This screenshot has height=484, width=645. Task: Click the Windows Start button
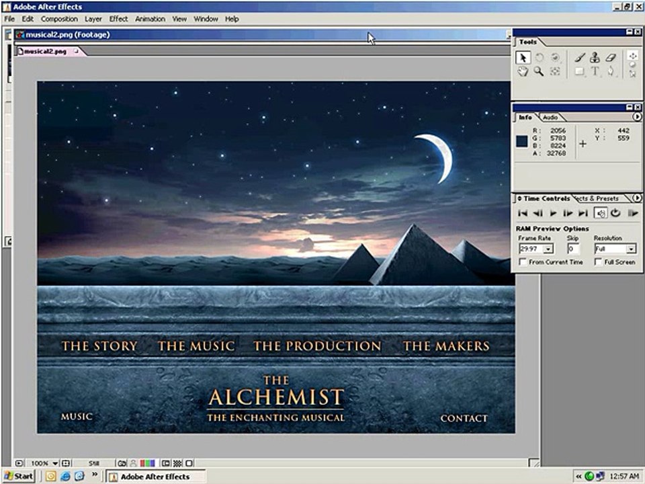coord(19,476)
